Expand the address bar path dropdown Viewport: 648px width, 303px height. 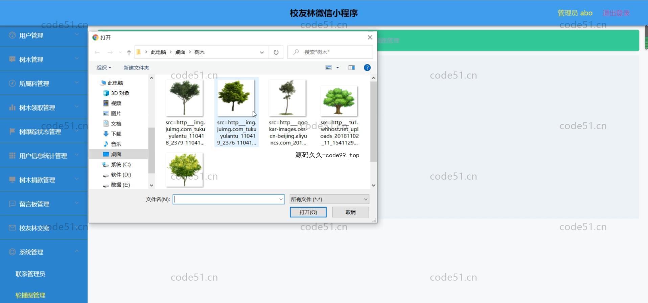[262, 52]
